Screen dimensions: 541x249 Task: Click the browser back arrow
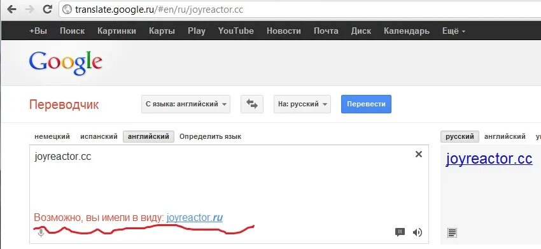pyautogui.click(x=11, y=10)
